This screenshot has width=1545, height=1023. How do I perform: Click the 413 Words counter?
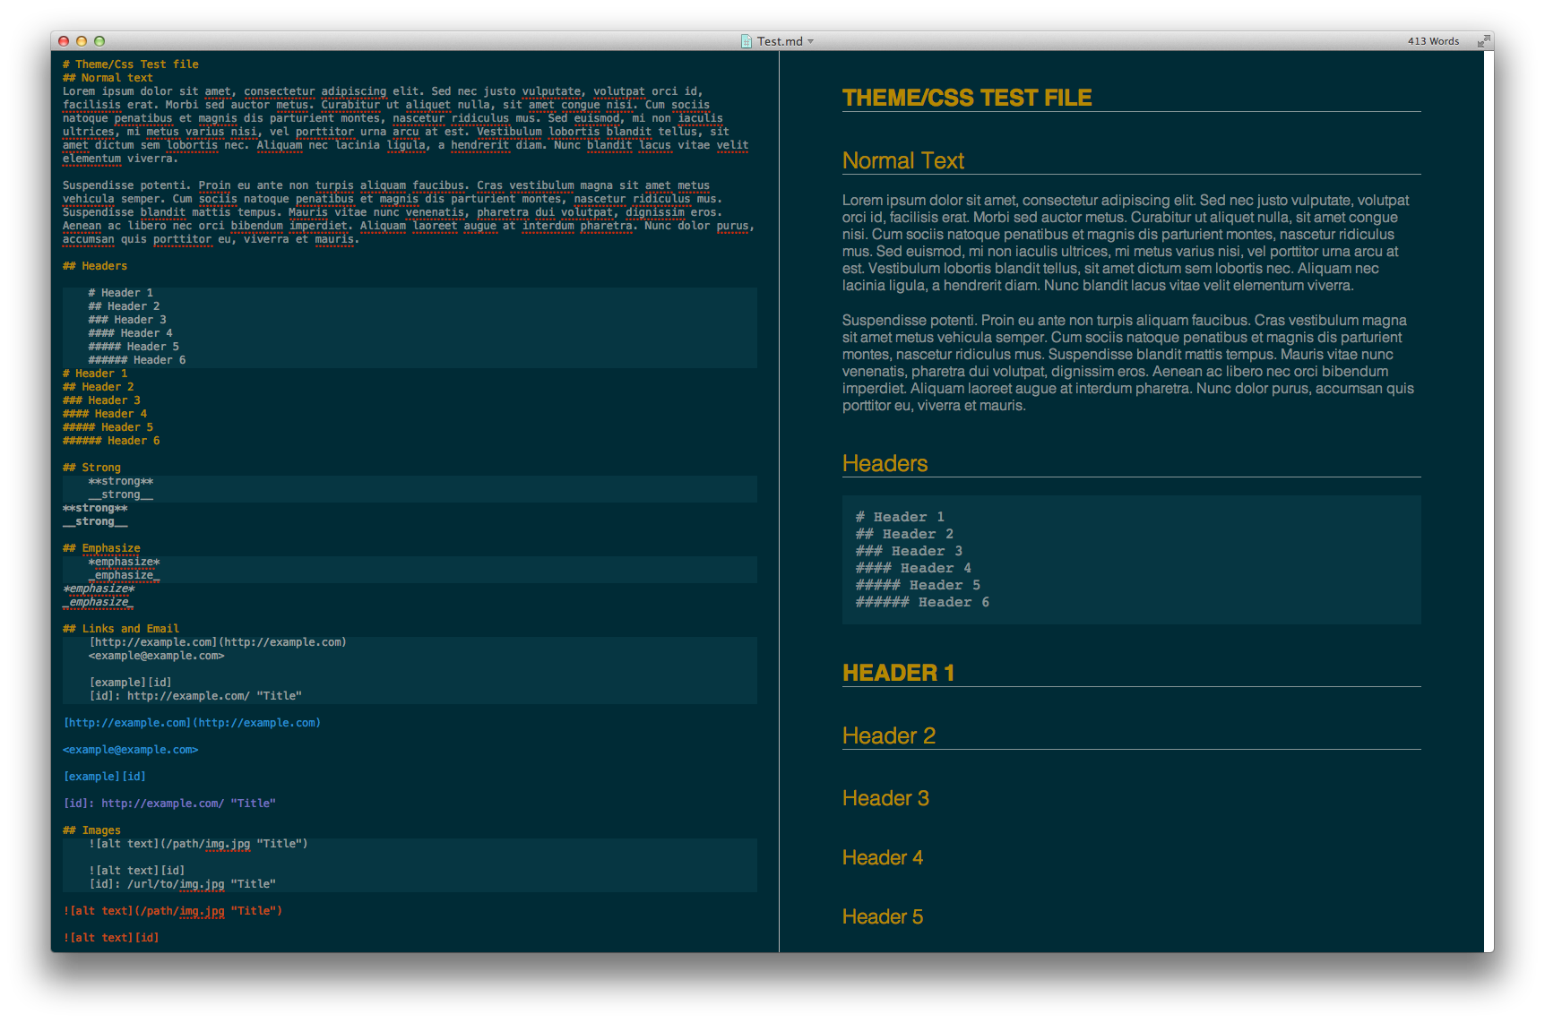[x=1433, y=41]
